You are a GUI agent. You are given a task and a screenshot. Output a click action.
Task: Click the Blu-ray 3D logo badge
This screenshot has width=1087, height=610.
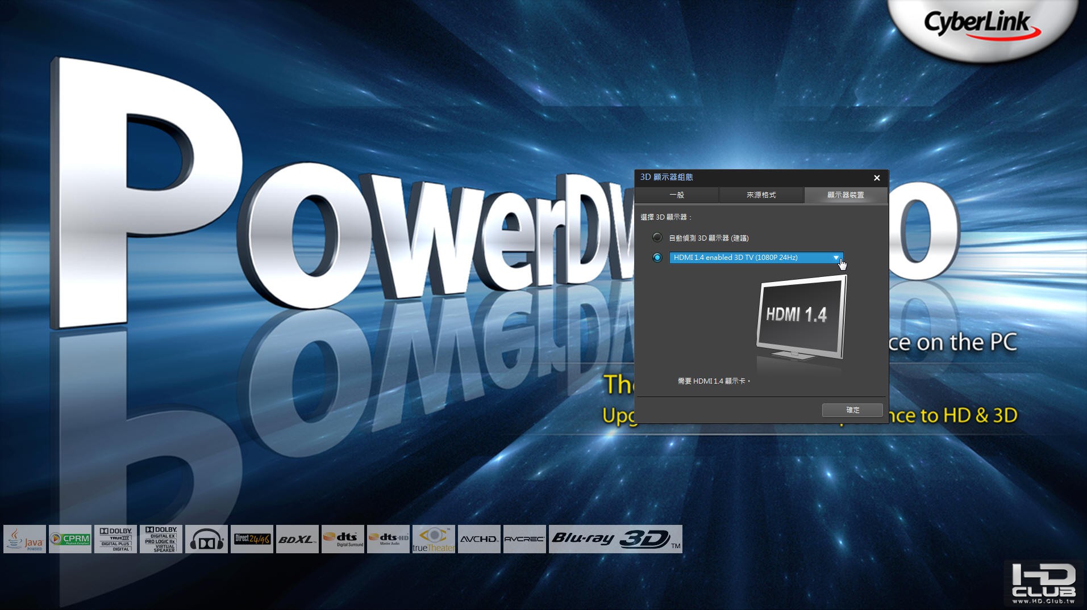[x=615, y=539]
